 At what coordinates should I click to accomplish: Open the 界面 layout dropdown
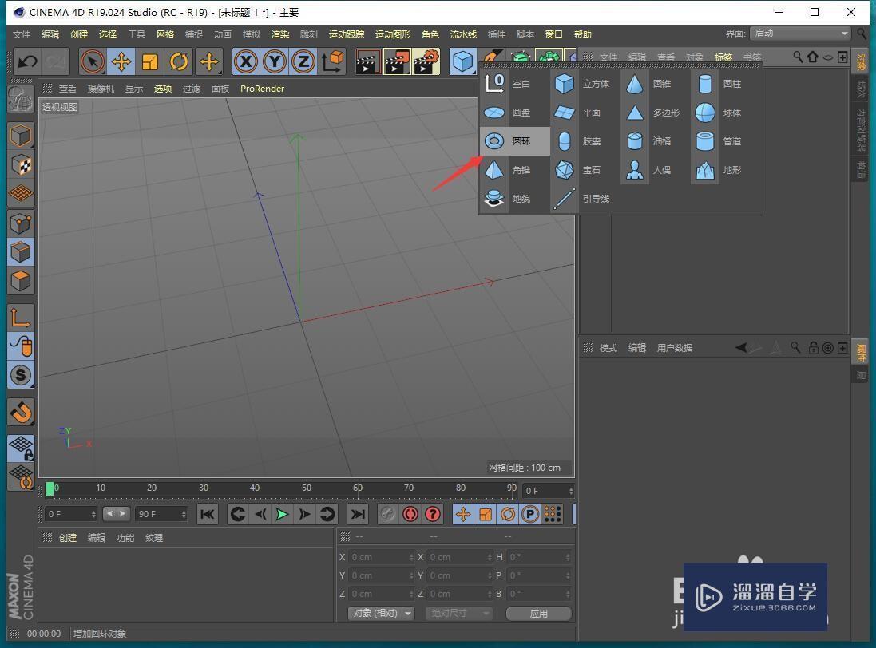coord(801,34)
